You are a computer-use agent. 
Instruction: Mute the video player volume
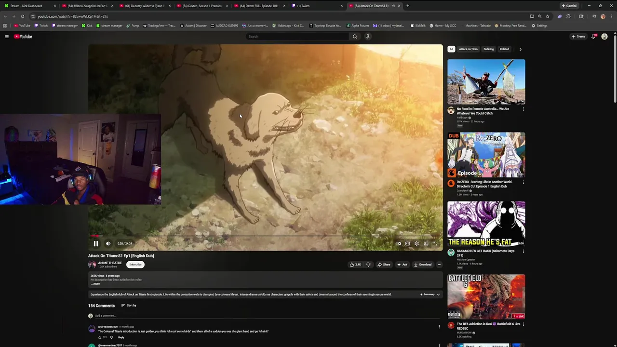pos(108,243)
